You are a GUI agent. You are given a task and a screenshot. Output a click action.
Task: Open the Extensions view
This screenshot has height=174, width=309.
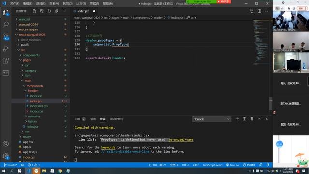(6, 60)
